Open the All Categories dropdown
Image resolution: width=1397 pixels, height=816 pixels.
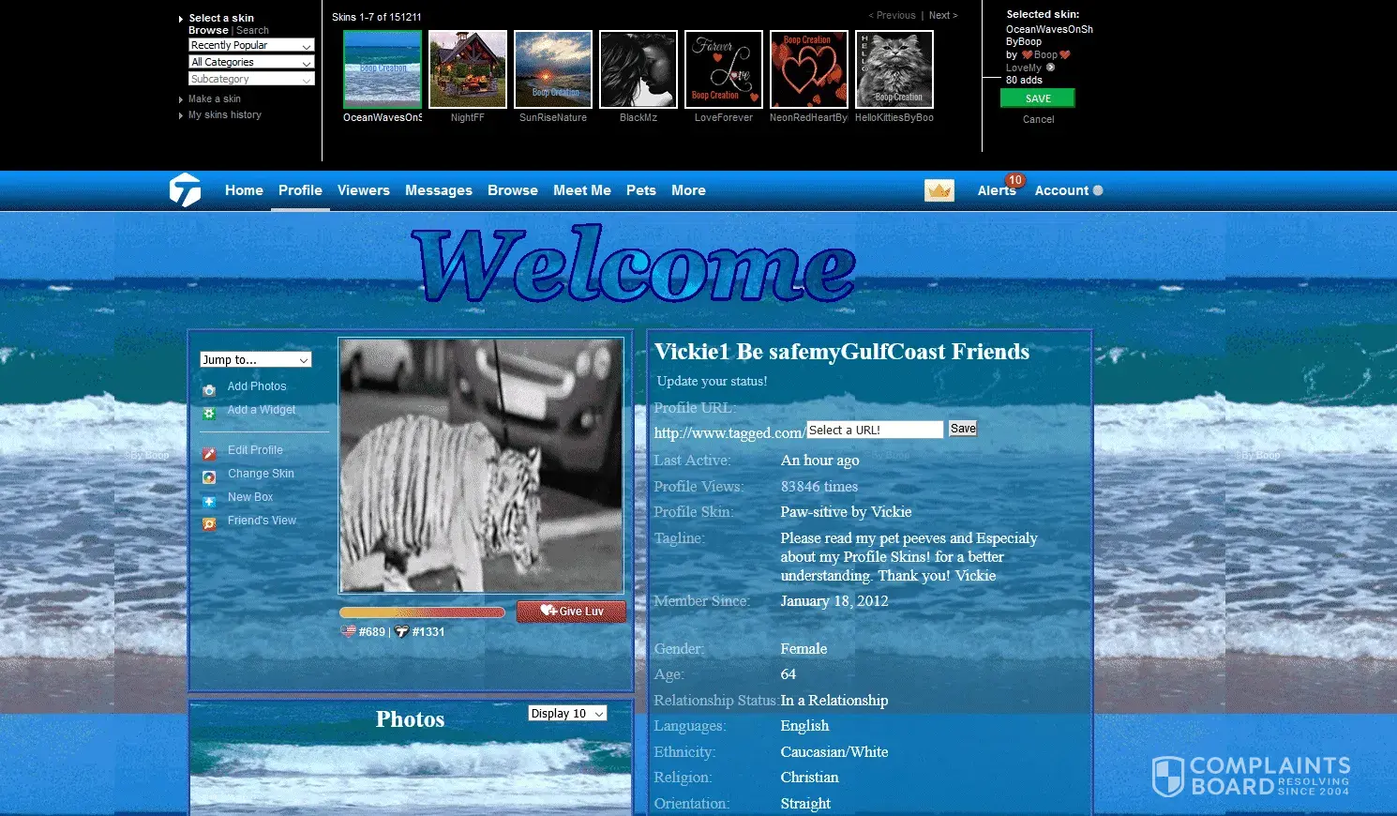click(x=251, y=62)
